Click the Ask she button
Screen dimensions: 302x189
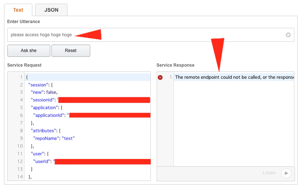point(29,51)
